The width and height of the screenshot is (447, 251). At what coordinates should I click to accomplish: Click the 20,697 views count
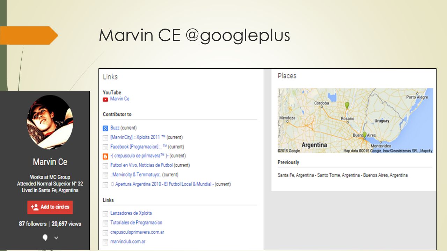[x=66, y=224]
